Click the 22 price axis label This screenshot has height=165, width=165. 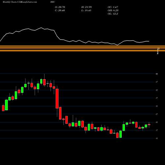(157, 122)
